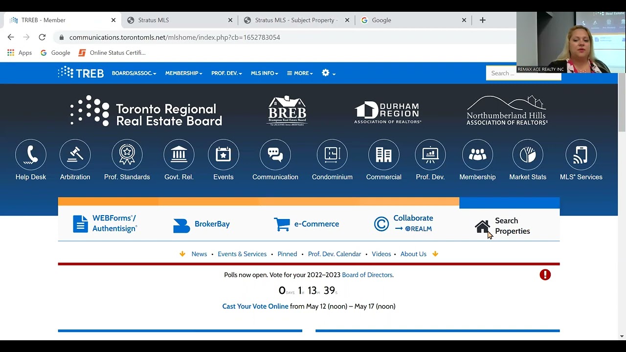Open the Communication chat icon
The width and height of the screenshot is (626, 352).
[275, 155]
